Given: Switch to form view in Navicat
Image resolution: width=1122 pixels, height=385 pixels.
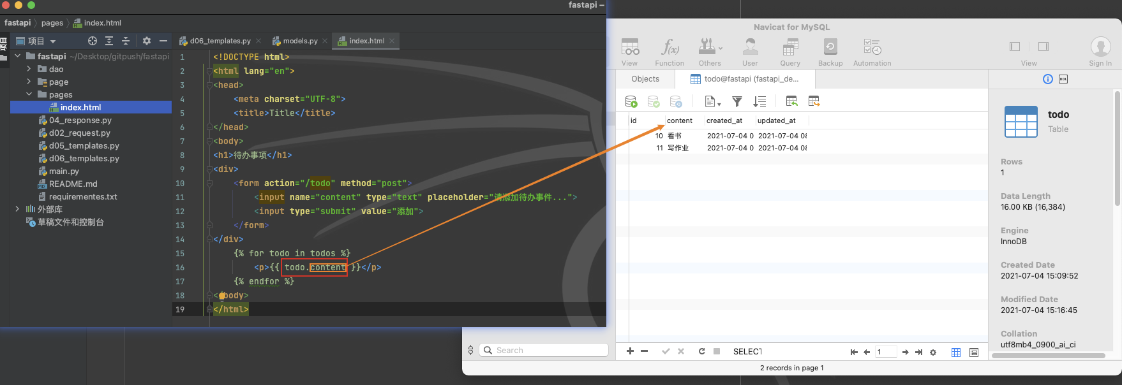Looking at the screenshot, I should click(974, 352).
